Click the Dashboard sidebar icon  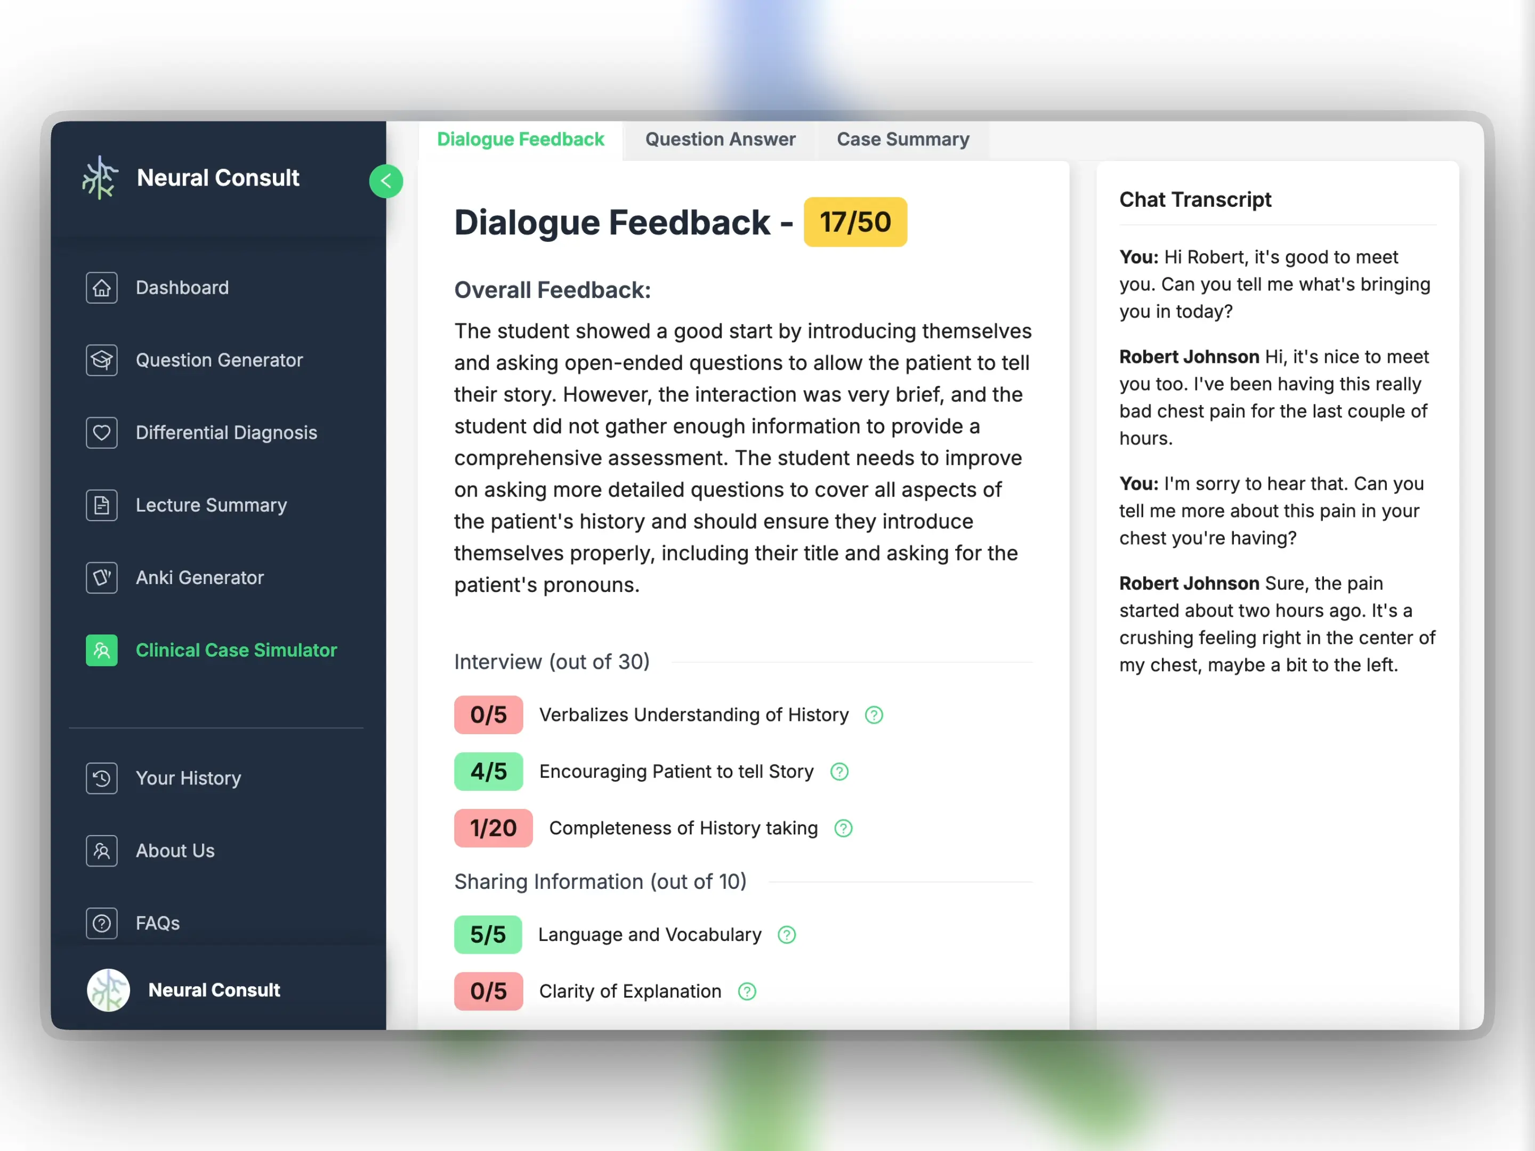click(101, 287)
